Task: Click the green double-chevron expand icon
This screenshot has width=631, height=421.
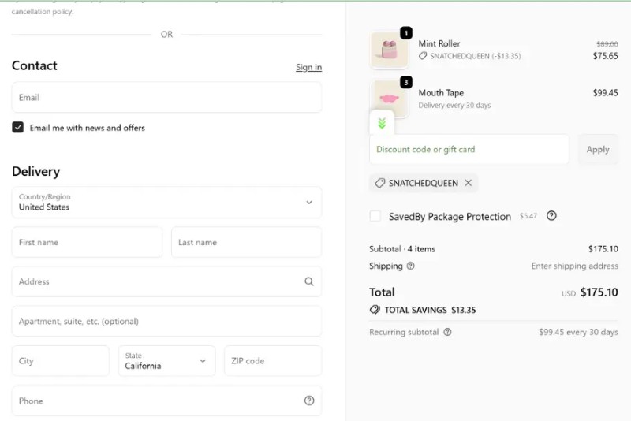Action: pyautogui.click(x=382, y=123)
